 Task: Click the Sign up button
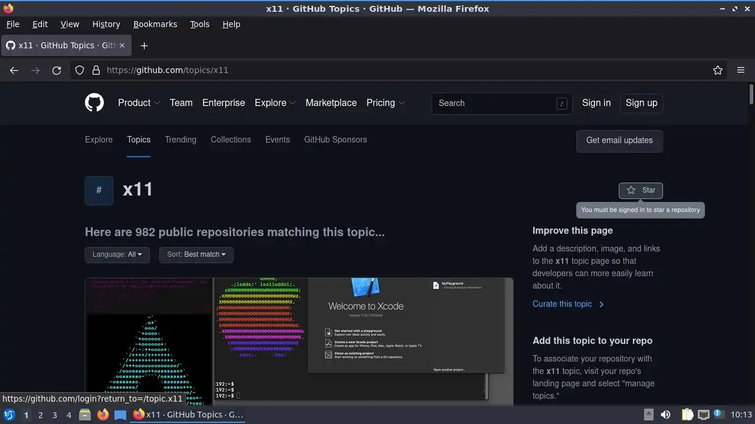641,102
